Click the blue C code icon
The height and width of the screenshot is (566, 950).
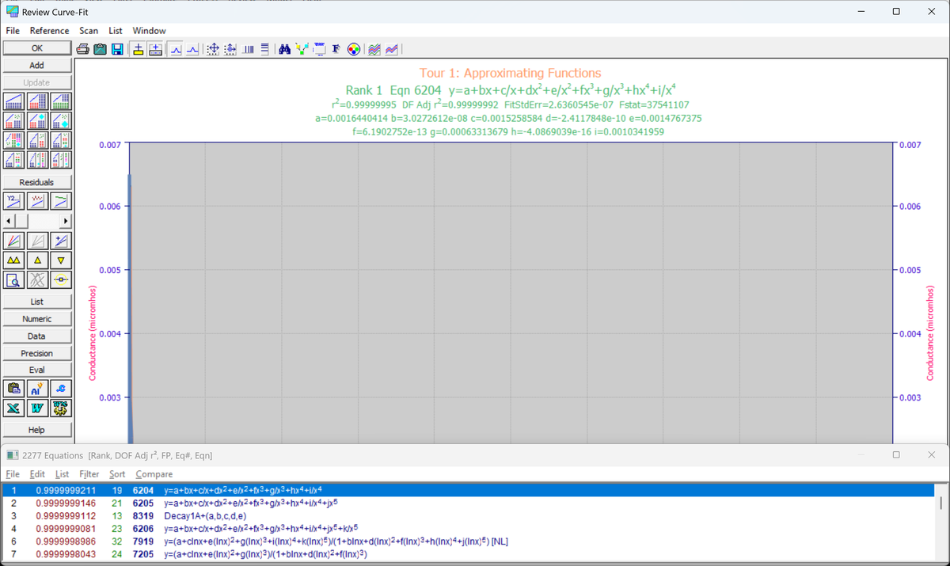coord(61,388)
